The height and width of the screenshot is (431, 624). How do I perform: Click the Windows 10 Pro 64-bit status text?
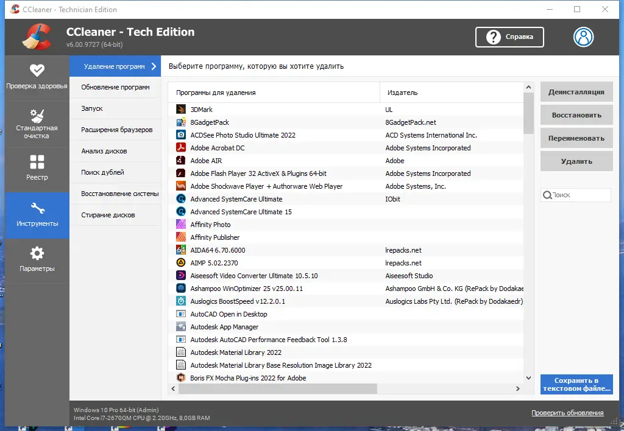(116, 410)
